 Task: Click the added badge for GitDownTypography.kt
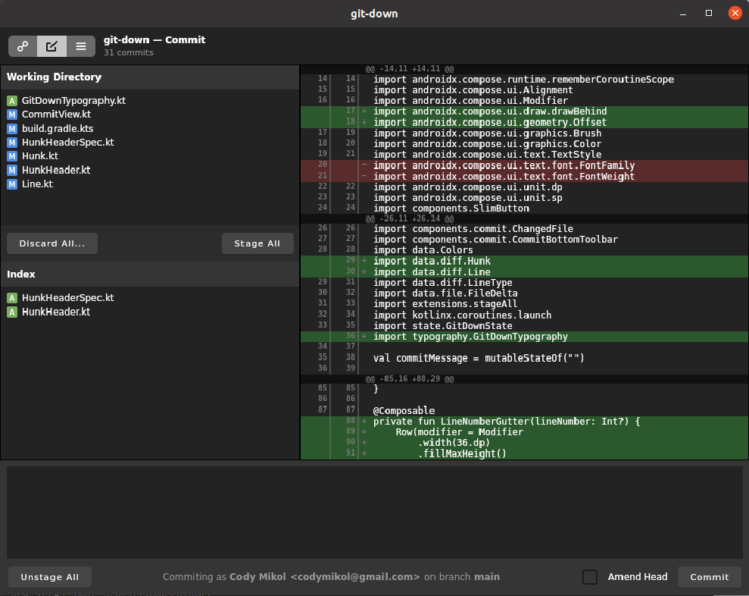pos(12,101)
